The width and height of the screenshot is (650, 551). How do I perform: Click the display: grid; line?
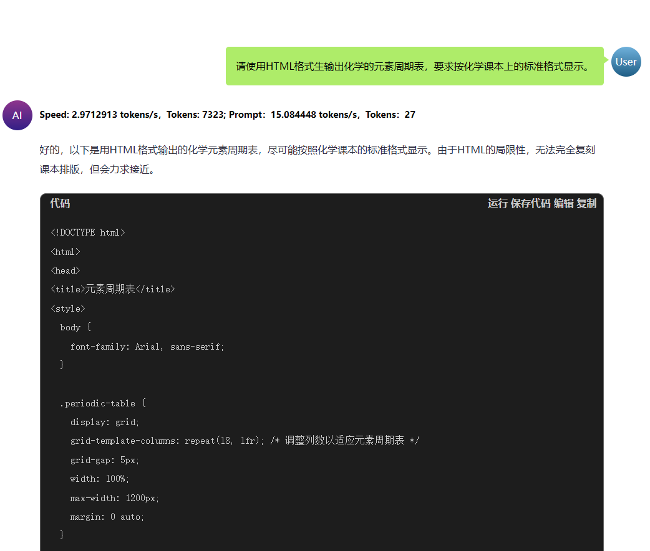pyautogui.click(x=105, y=422)
